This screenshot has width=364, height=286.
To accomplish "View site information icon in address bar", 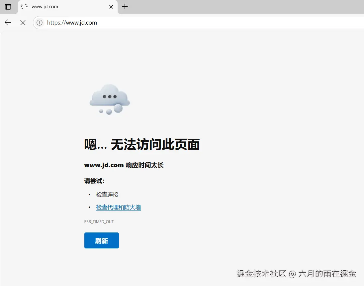I will click(40, 23).
